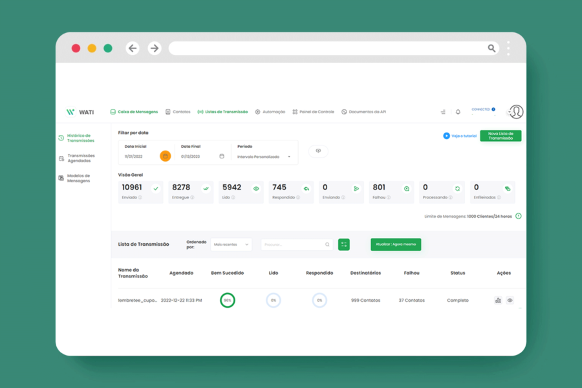
Task: Click the filter icon in the top bar
Action: [443, 112]
